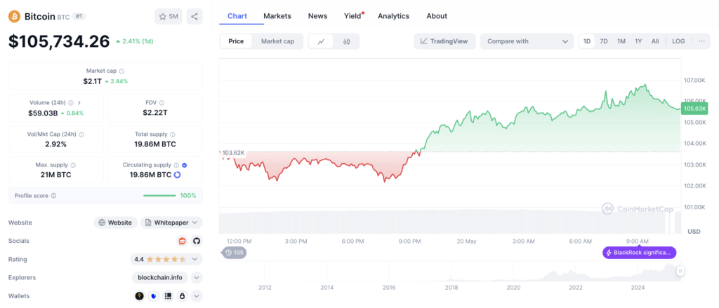Switch to line chart view
The width and height of the screenshot is (719, 308).
(322, 41)
